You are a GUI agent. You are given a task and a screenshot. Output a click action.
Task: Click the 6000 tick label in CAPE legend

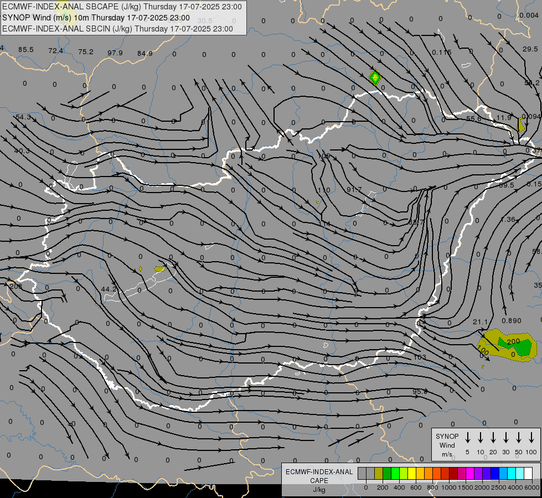click(x=531, y=487)
